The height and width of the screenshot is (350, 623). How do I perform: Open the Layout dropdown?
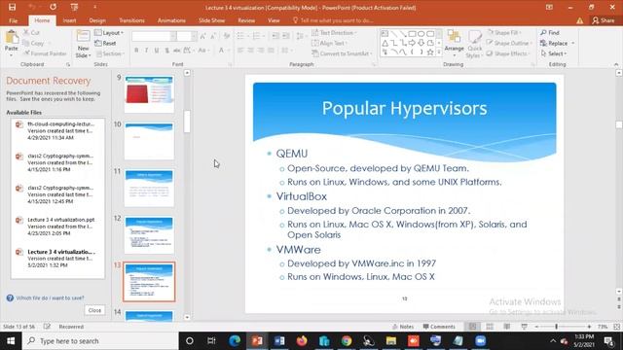(x=109, y=33)
